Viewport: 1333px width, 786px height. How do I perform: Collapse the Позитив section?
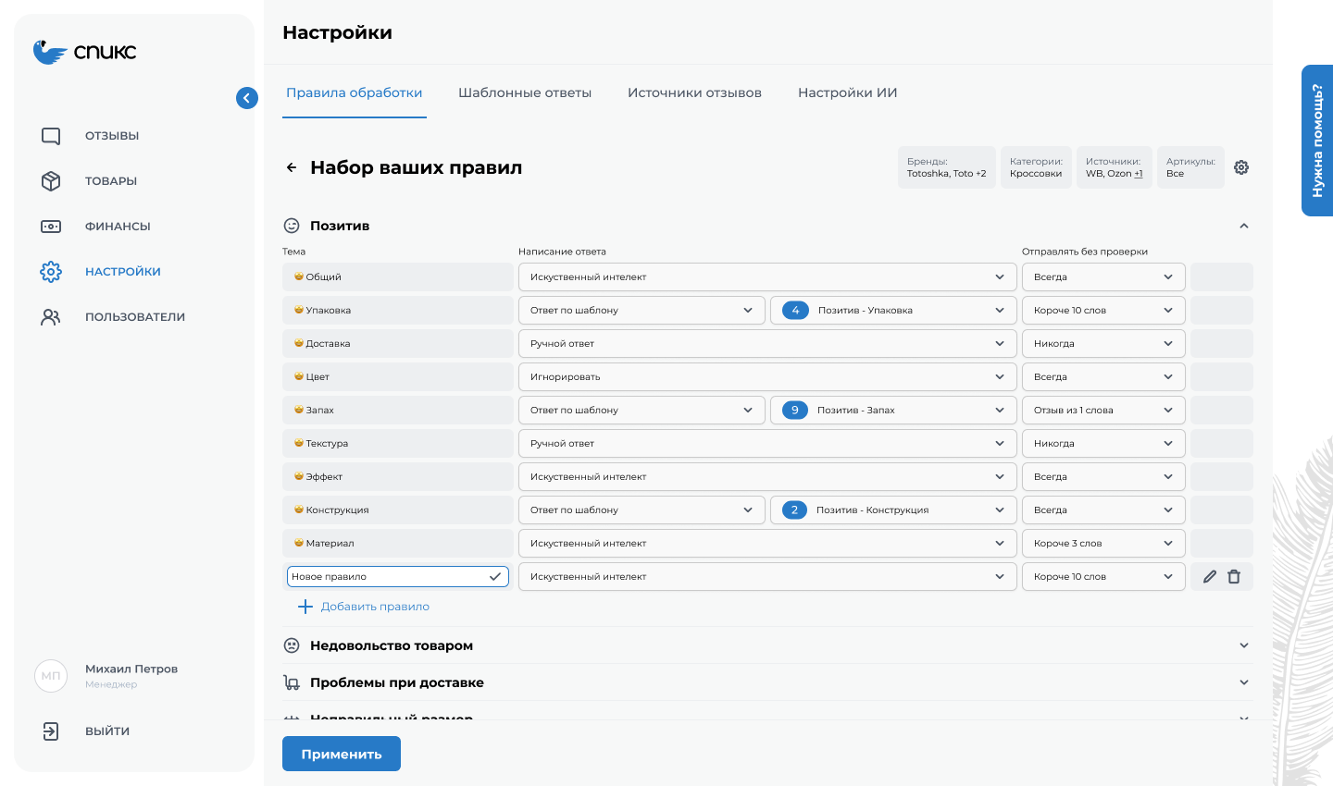1244,225
